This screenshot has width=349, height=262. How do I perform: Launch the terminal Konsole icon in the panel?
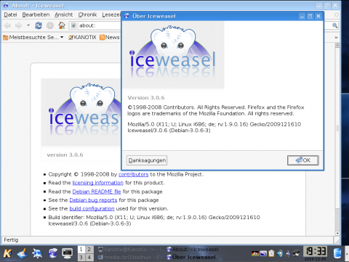click(67, 253)
